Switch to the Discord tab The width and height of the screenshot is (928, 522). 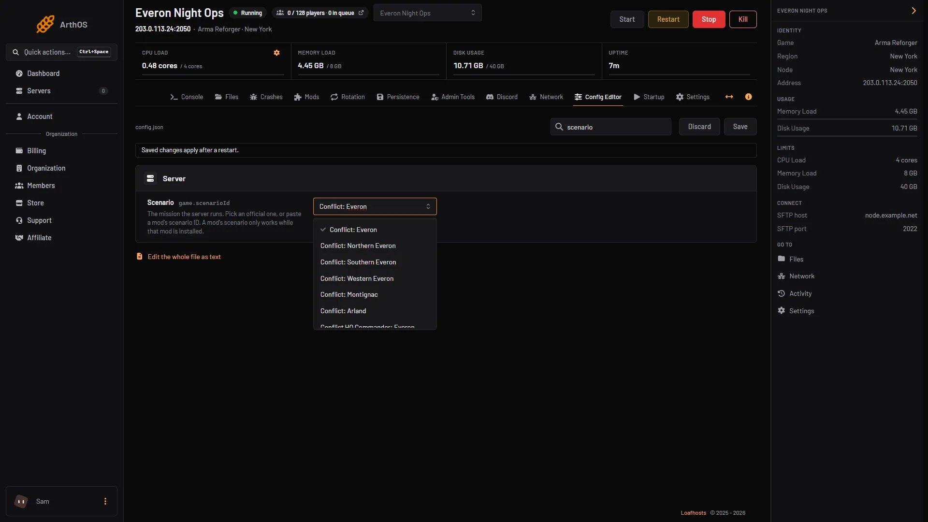tap(502, 97)
